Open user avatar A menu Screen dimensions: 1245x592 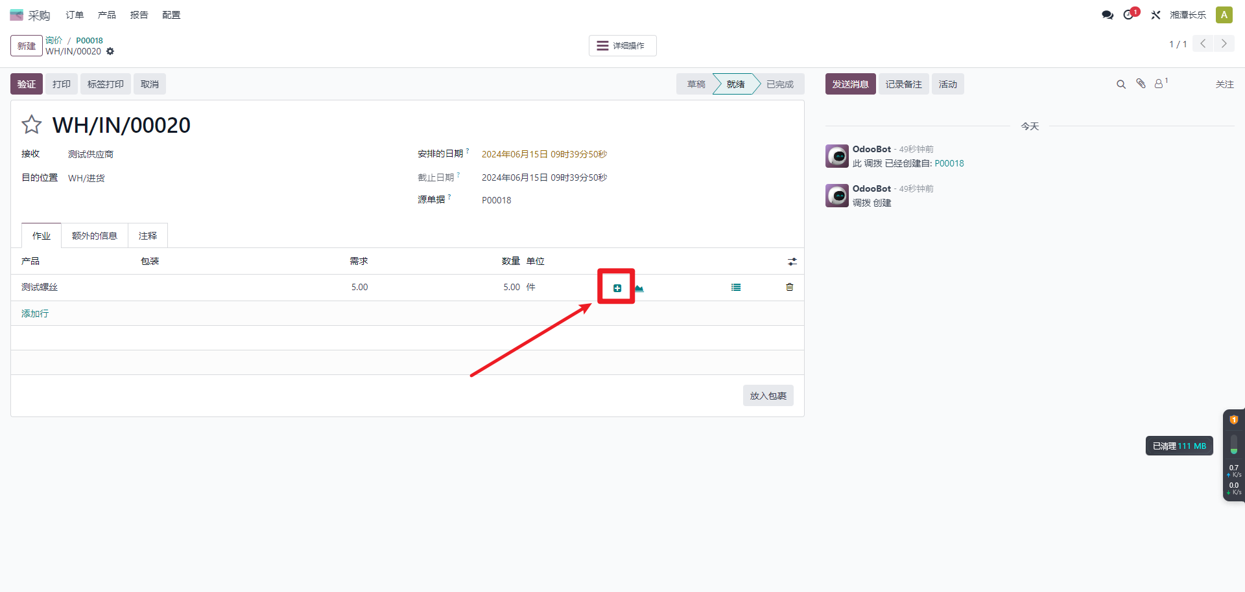click(1224, 15)
